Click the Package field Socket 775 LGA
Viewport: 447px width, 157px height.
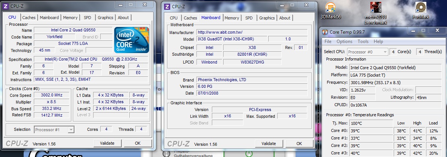[x=73, y=43]
